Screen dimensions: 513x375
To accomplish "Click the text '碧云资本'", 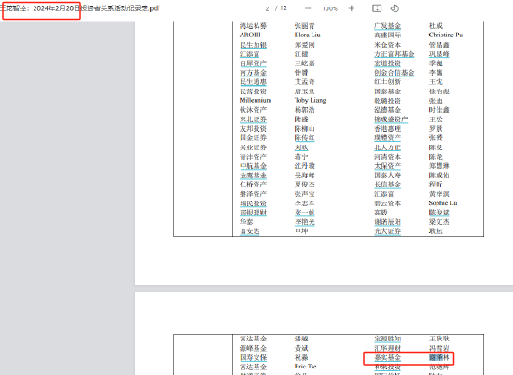I will click(x=387, y=203).
